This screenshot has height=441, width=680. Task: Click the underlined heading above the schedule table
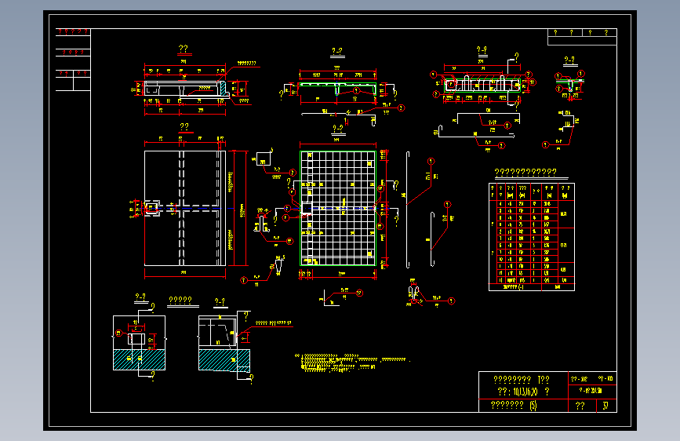click(525, 173)
